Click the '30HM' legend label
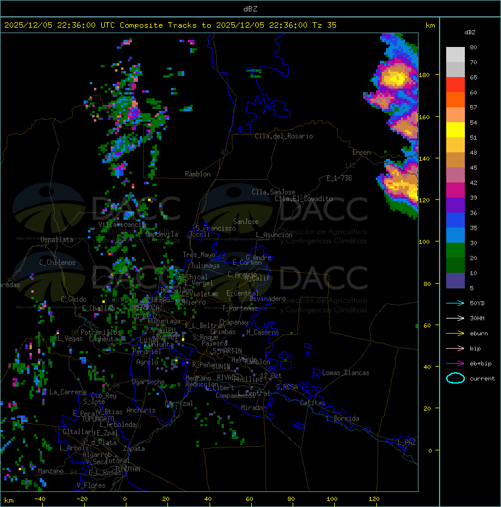The width and height of the screenshot is (501, 507). 477,318
